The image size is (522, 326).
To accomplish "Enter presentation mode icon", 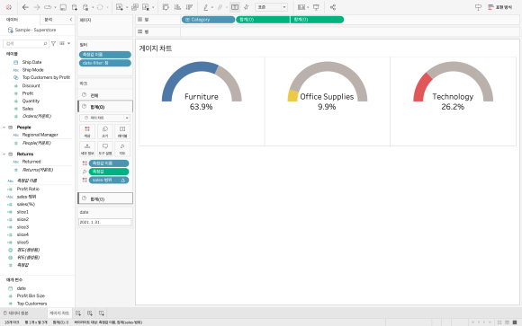I will (x=316, y=7).
